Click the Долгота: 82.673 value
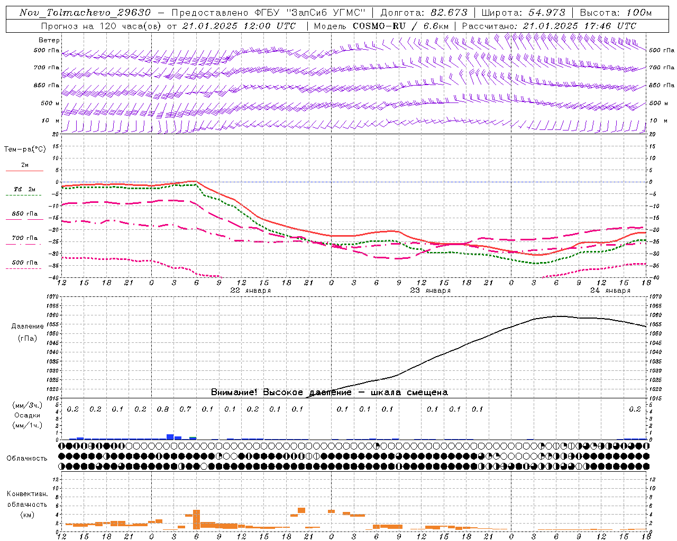677x541 pixels. point(424,13)
